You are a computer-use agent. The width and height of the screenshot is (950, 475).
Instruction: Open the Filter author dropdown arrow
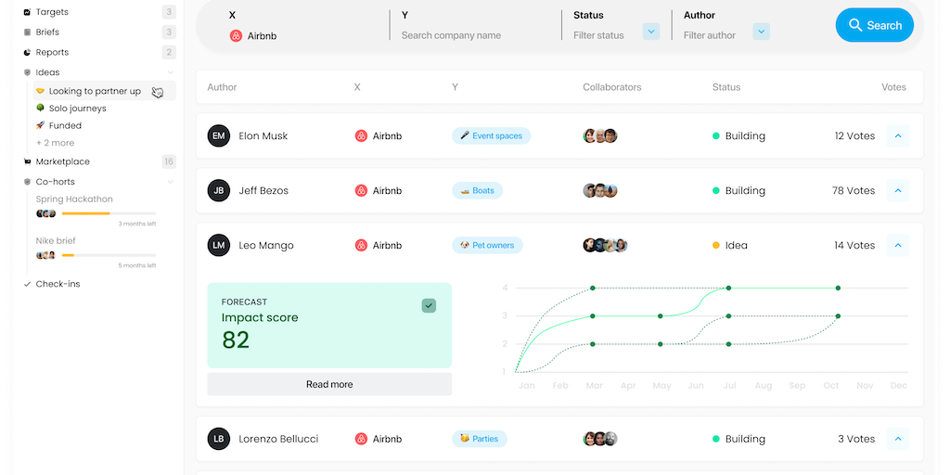pos(762,31)
